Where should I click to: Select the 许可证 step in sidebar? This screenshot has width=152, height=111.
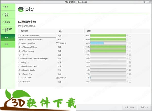point(8,22)
